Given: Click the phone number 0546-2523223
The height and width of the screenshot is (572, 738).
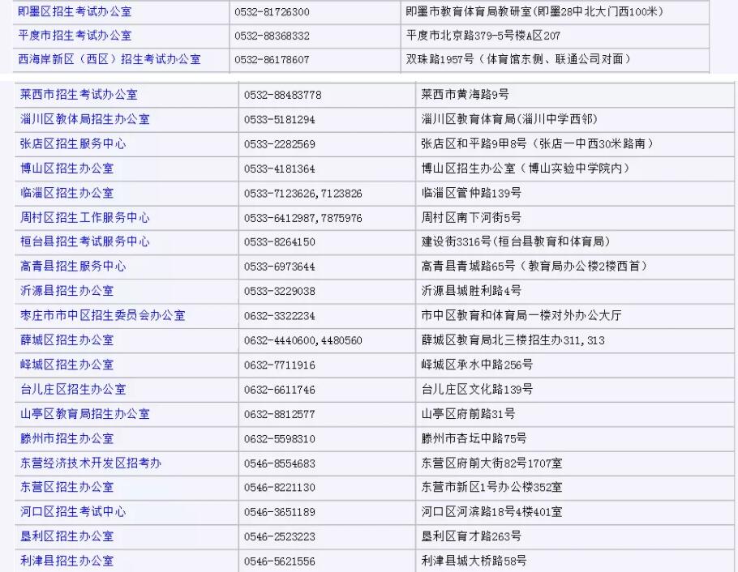Looking at the screenshot, I should [280, 536].
